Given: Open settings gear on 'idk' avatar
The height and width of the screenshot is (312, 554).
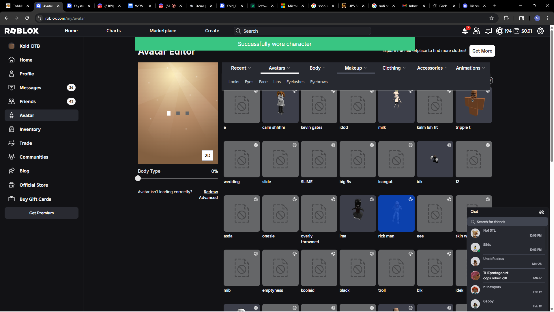Looking at the screenshot, I should coord(449,145).
